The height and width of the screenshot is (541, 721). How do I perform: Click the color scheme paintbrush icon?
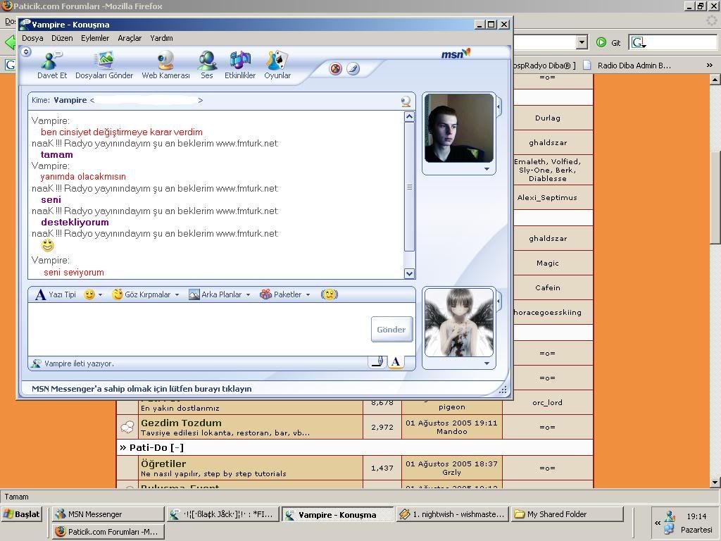coord(353,69)
